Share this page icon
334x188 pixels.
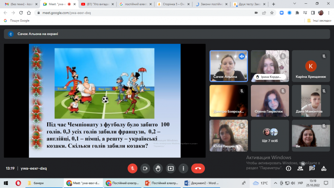click(x=264, y=13)
